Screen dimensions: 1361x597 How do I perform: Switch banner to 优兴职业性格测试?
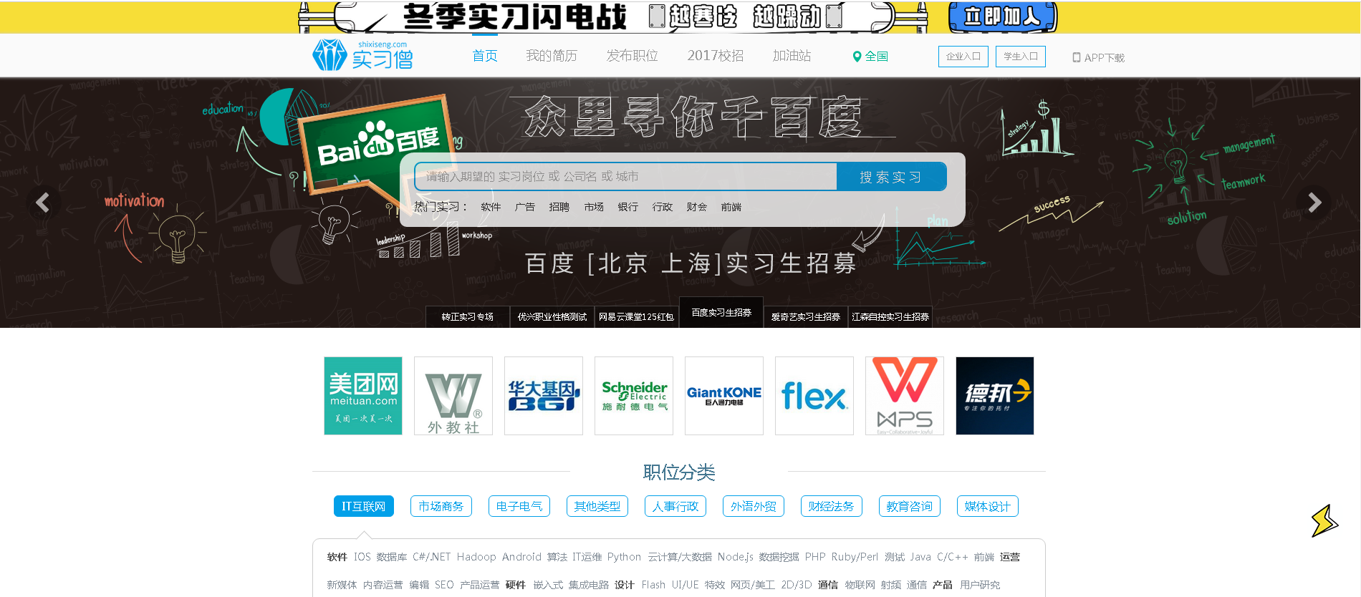552,317
